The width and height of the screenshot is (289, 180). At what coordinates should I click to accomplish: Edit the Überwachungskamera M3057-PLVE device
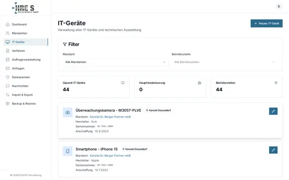click(x=273, y=111)
